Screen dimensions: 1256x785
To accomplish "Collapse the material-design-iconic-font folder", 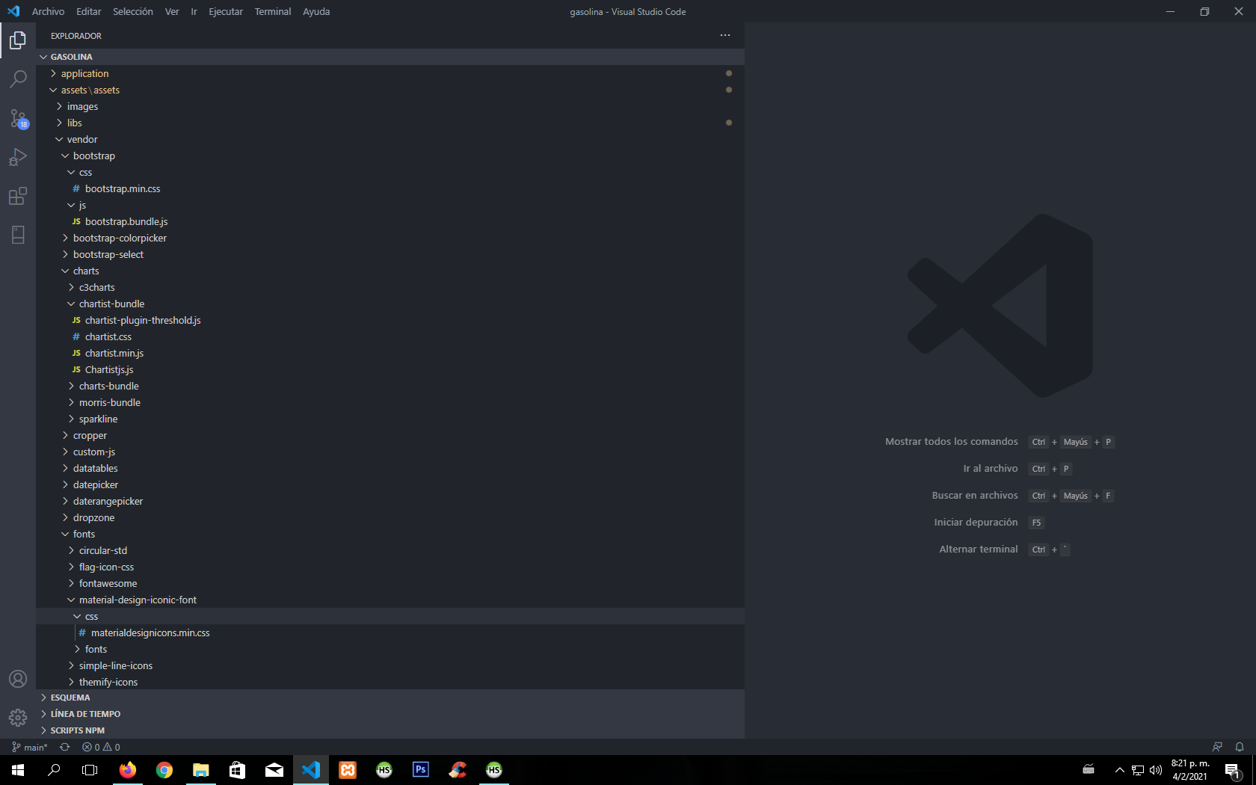I will (390, 600).
